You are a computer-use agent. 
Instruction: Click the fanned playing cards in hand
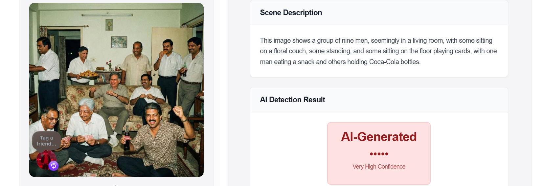pyautogui.click(x=89, y=137)
